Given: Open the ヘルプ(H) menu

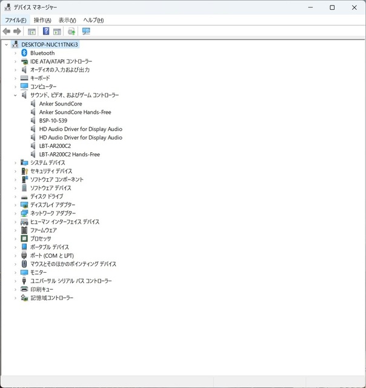Looking at the screenshot, I should coord(93,20).
